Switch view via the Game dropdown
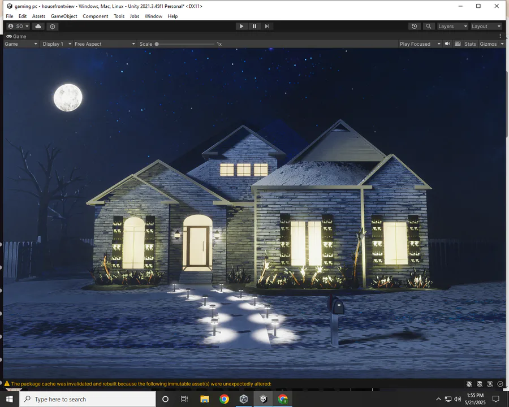This screenshot has height=407, width=509. pyautogui.click(x=21, y=44)
